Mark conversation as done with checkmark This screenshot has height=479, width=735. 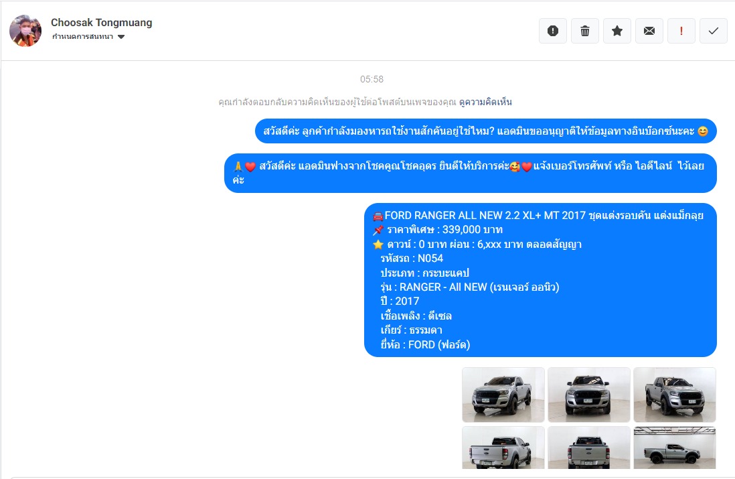tap(714, 31)
